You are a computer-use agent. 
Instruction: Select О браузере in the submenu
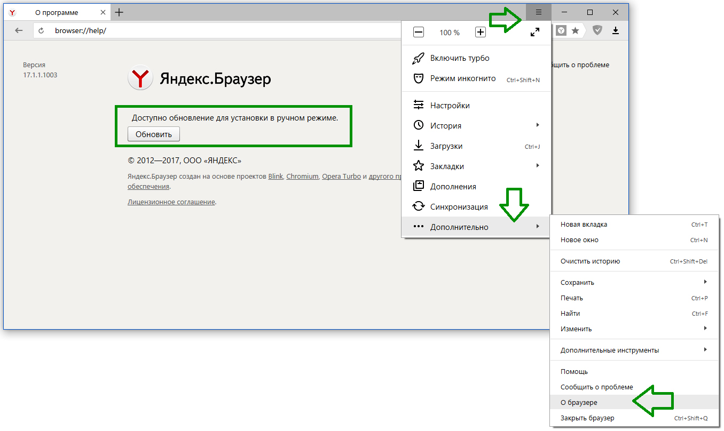pyautogui.click(x=579, y=402)
